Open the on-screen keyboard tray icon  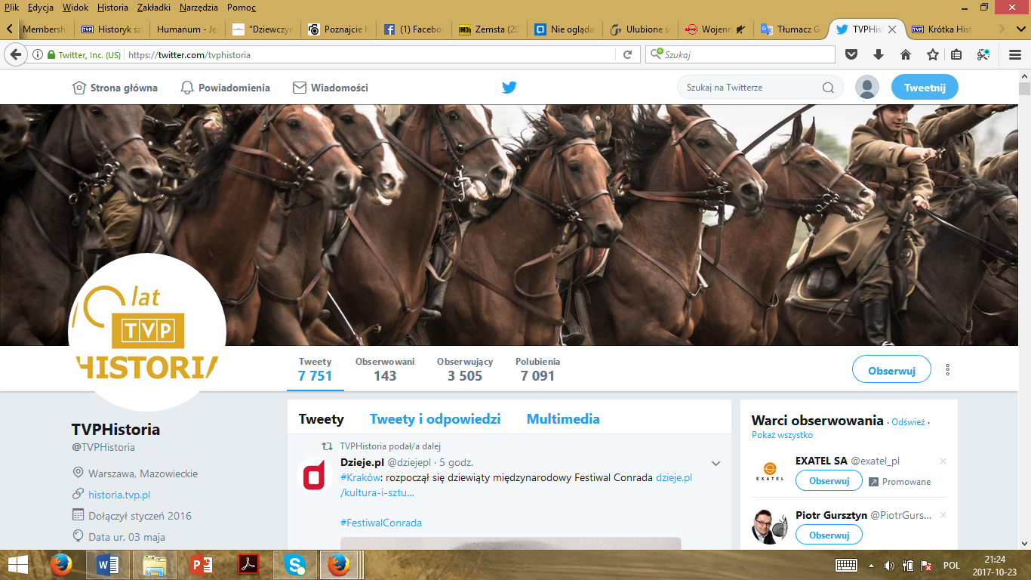pos(846,565)
